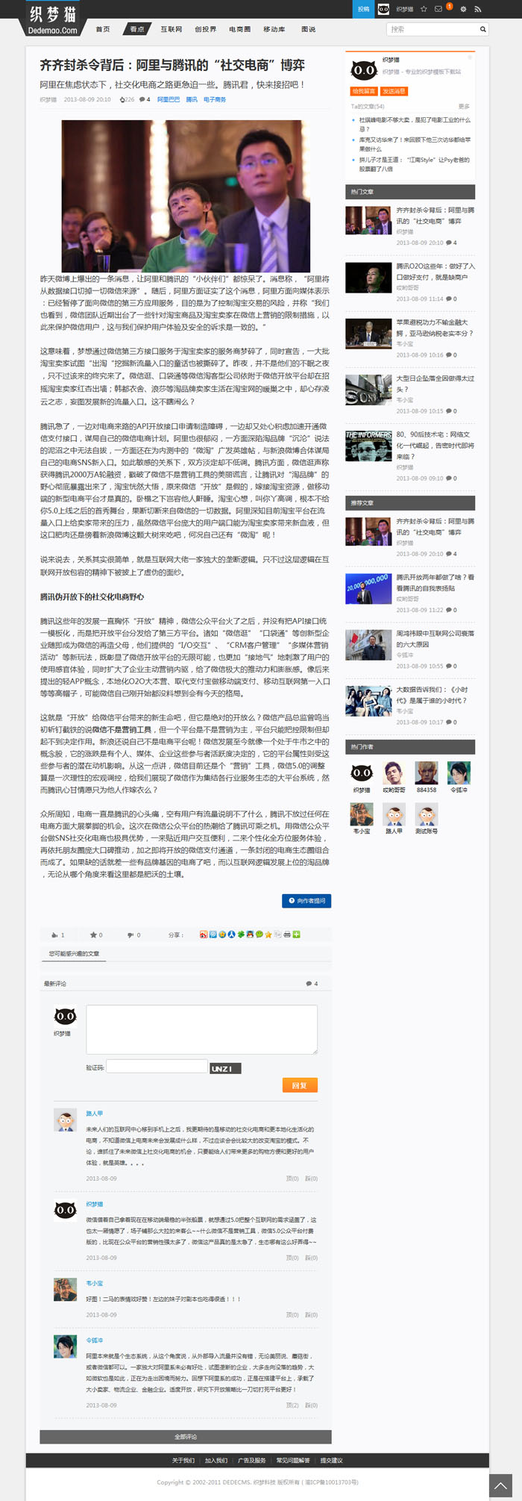Open article 拼儿子才是王道 in sidebar list

(x=415, y=164)
